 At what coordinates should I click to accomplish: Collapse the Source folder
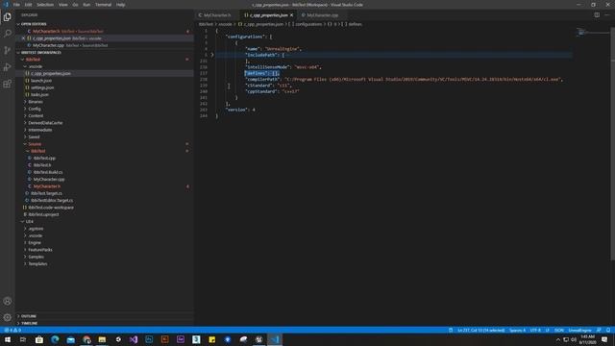(35, 144)
